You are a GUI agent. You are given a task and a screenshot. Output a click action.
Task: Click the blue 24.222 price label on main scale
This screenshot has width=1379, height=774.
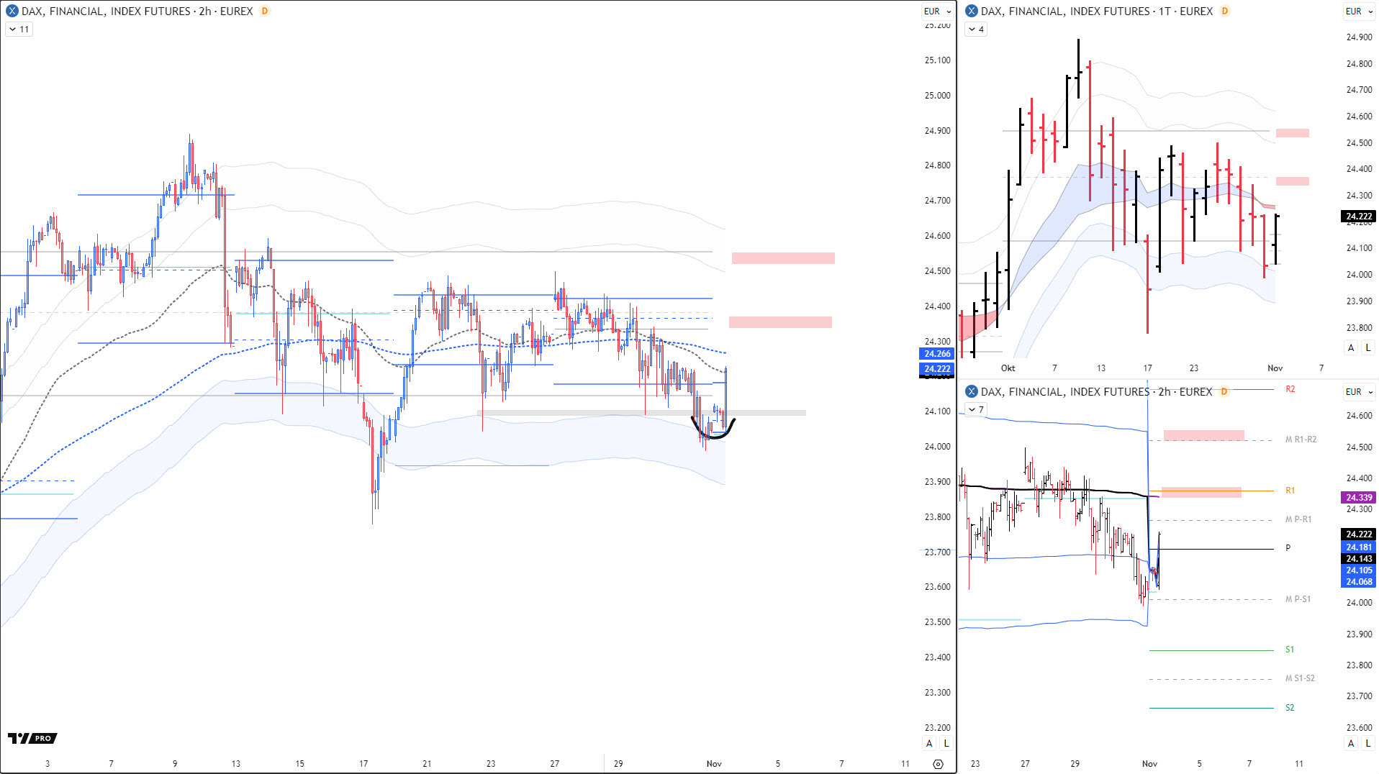(937, 369)
